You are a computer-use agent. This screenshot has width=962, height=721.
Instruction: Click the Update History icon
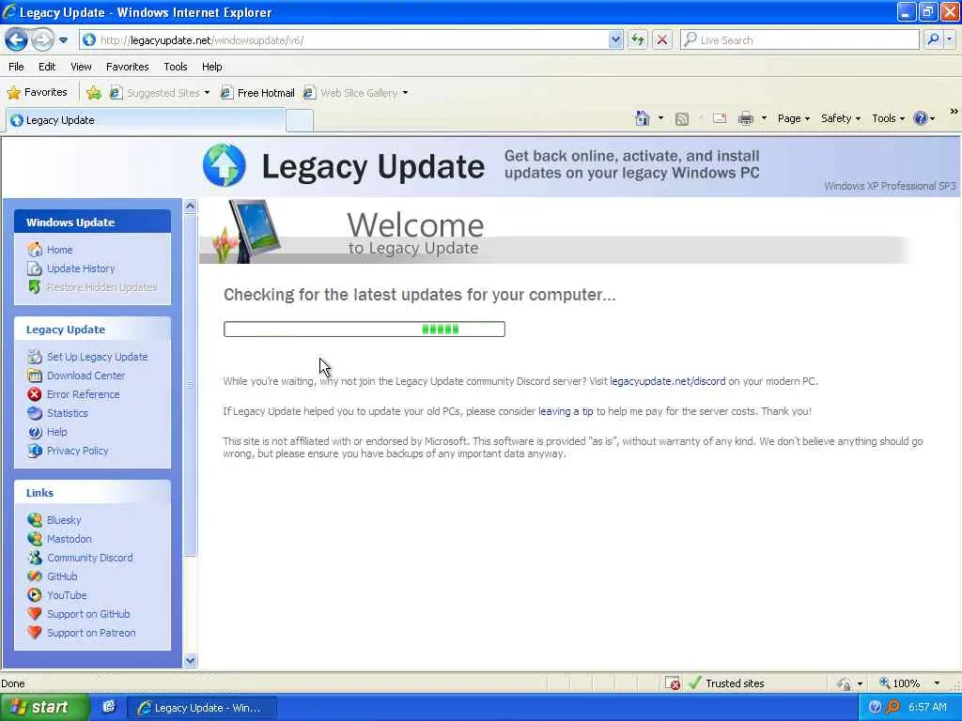tap(35, 268)
